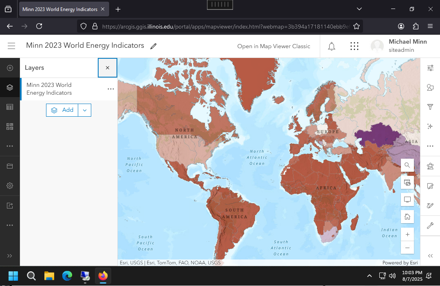The width and height of the screenshot is (440, 286).
Task: Toggle the Layers panel in sidebar
Action: pos(10,87)
